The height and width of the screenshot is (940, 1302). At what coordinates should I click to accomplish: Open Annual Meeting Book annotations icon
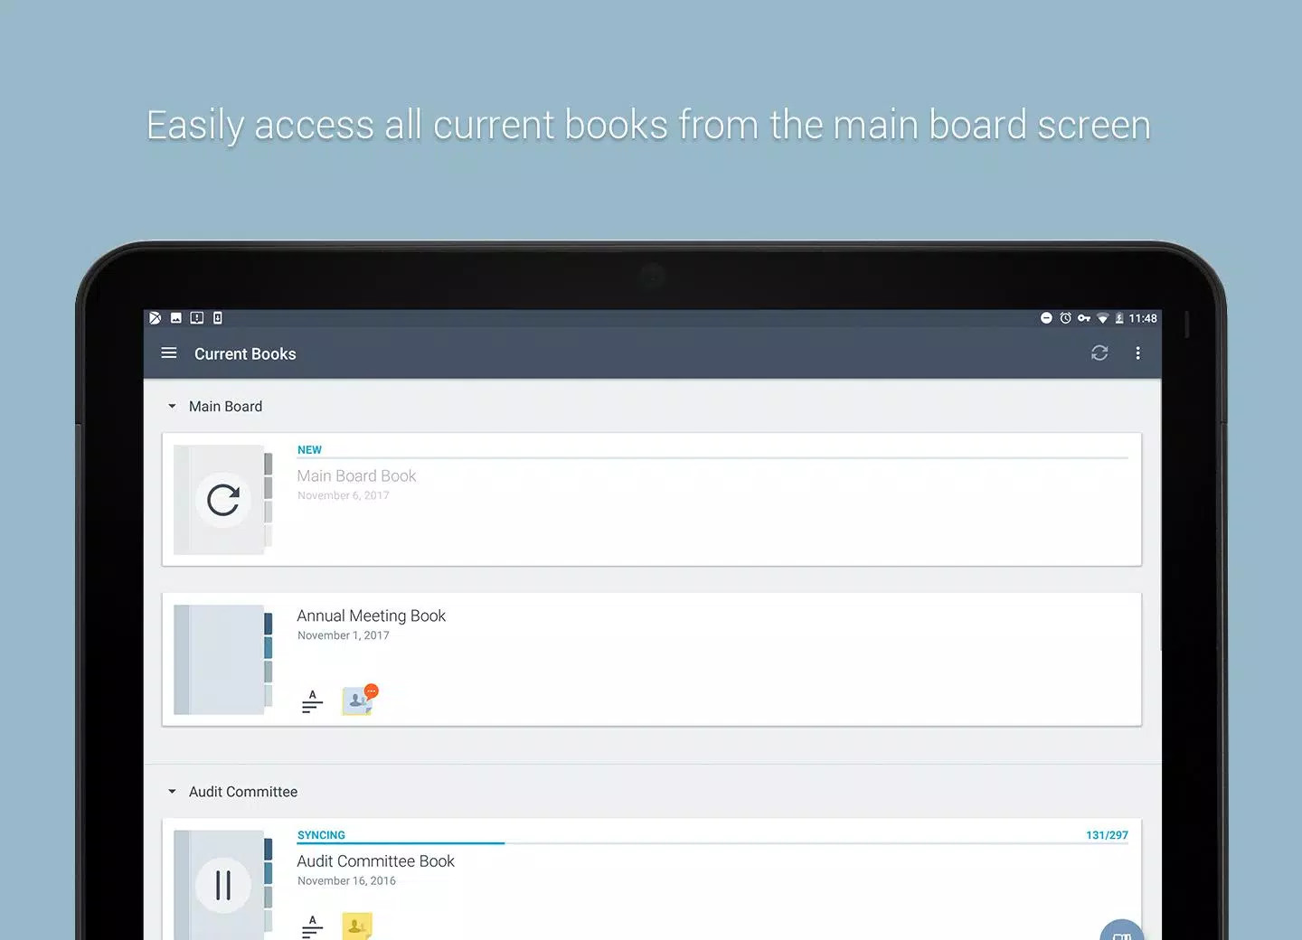click(x=312, y=701)
